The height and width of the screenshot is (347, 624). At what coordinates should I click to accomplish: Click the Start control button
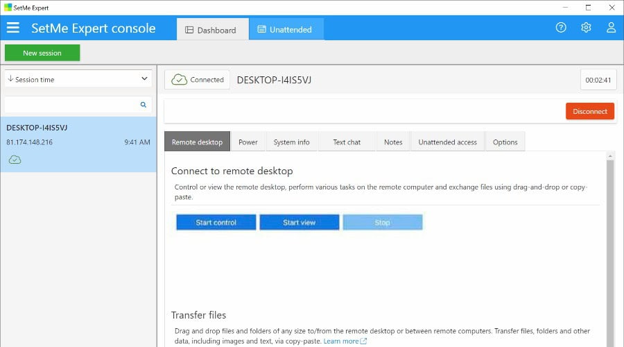coord(216,223)
